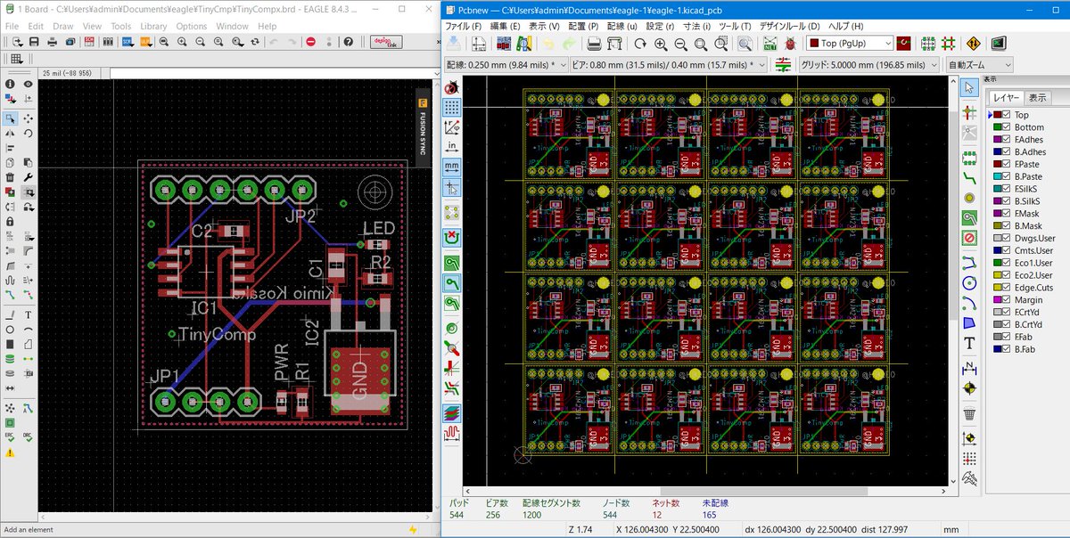Image resolution: width=1070 pixels, height=538 pixels.
Task: Select the Lock tool in EAGLE
Action: (x=10, y=221)
